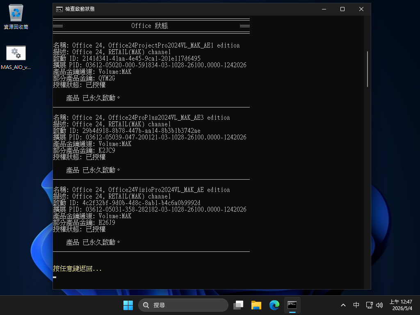
Task: Open the Windows Start menu
Action: [x=128, y=305]
